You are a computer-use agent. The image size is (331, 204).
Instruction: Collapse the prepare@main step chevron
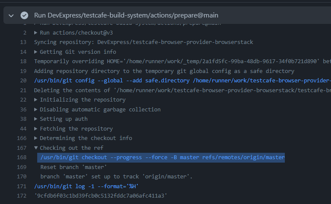tap(11, 16)
